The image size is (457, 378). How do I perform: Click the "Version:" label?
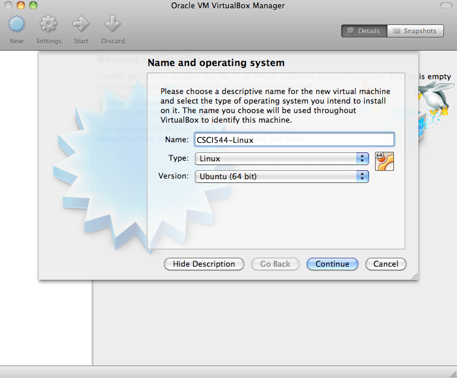point(174,176)
